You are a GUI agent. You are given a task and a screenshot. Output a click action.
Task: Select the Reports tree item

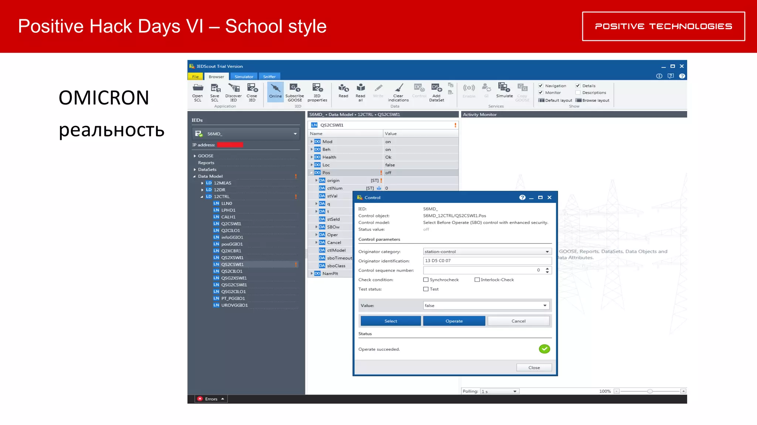point(206,163)
